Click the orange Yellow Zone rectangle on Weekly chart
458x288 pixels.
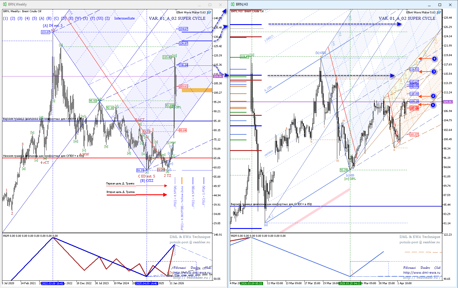tap(197, 90)
